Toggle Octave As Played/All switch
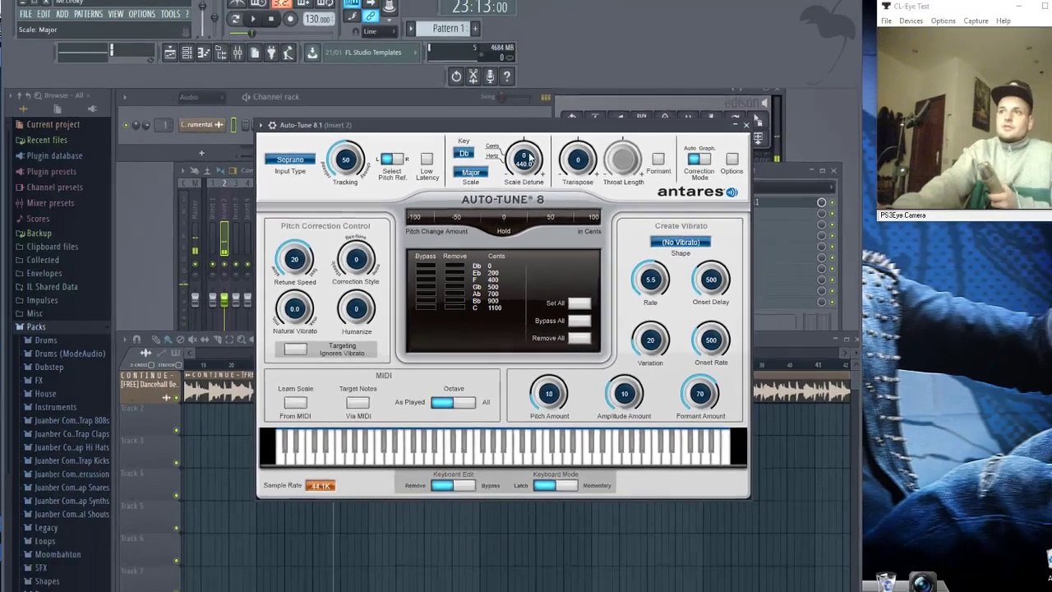The image size is (1052, 592). pos(453,403)
